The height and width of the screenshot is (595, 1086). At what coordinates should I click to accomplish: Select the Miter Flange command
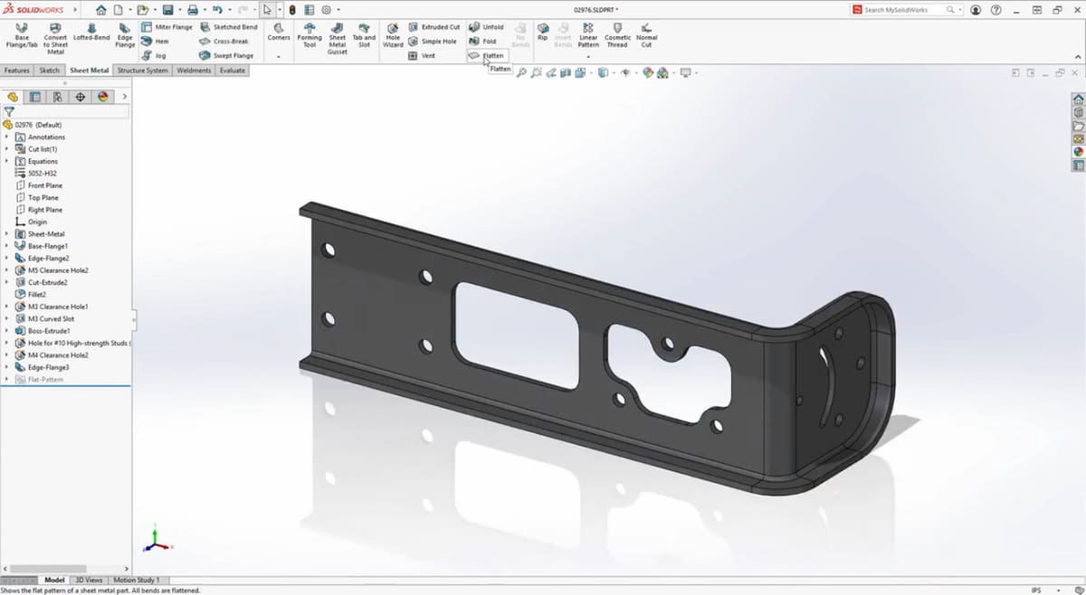click(x=167, y=27)
